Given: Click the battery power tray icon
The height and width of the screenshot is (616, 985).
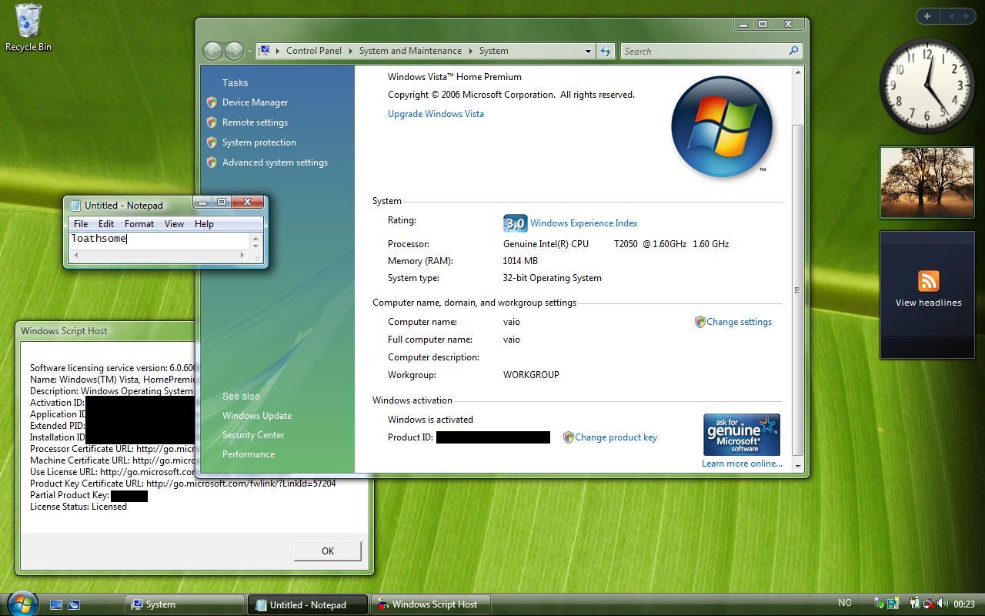Looking at the screenshot, I should tap(915, 604).
